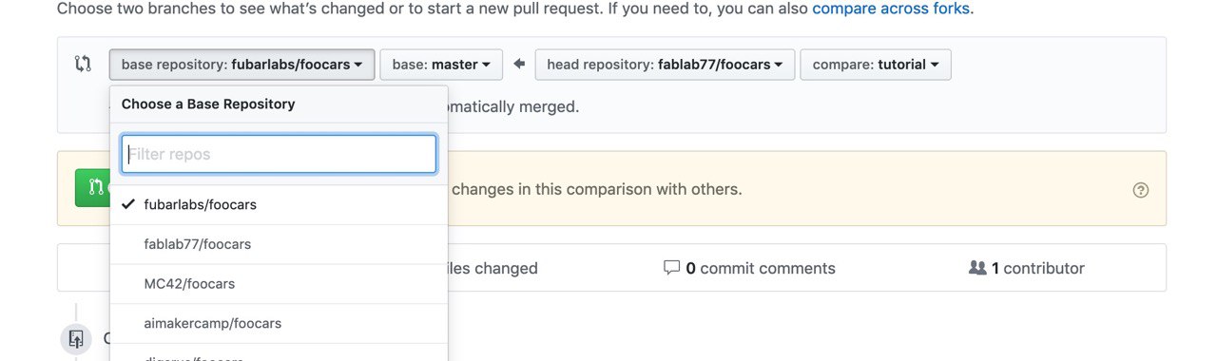Click the left arrow between base and head

[519, 65]
